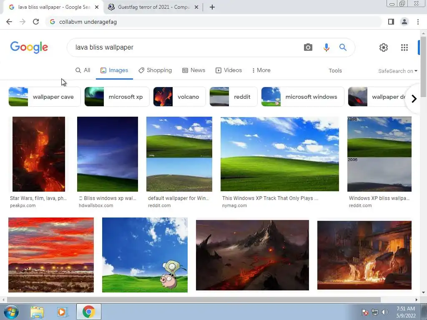Open a new browser tab
427x320 pixels.
tap(212, 7)
